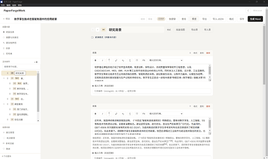The width and height of the screenshot is (268, 159).
Task: Click the add chapter (+章) button
Action: 36,62
